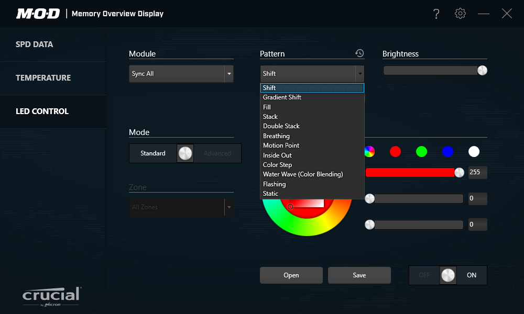The width and height of the screenshot is (524, 314).
Task: Collapse the Pattern dropdown arrow
Action: coord(359,74)
